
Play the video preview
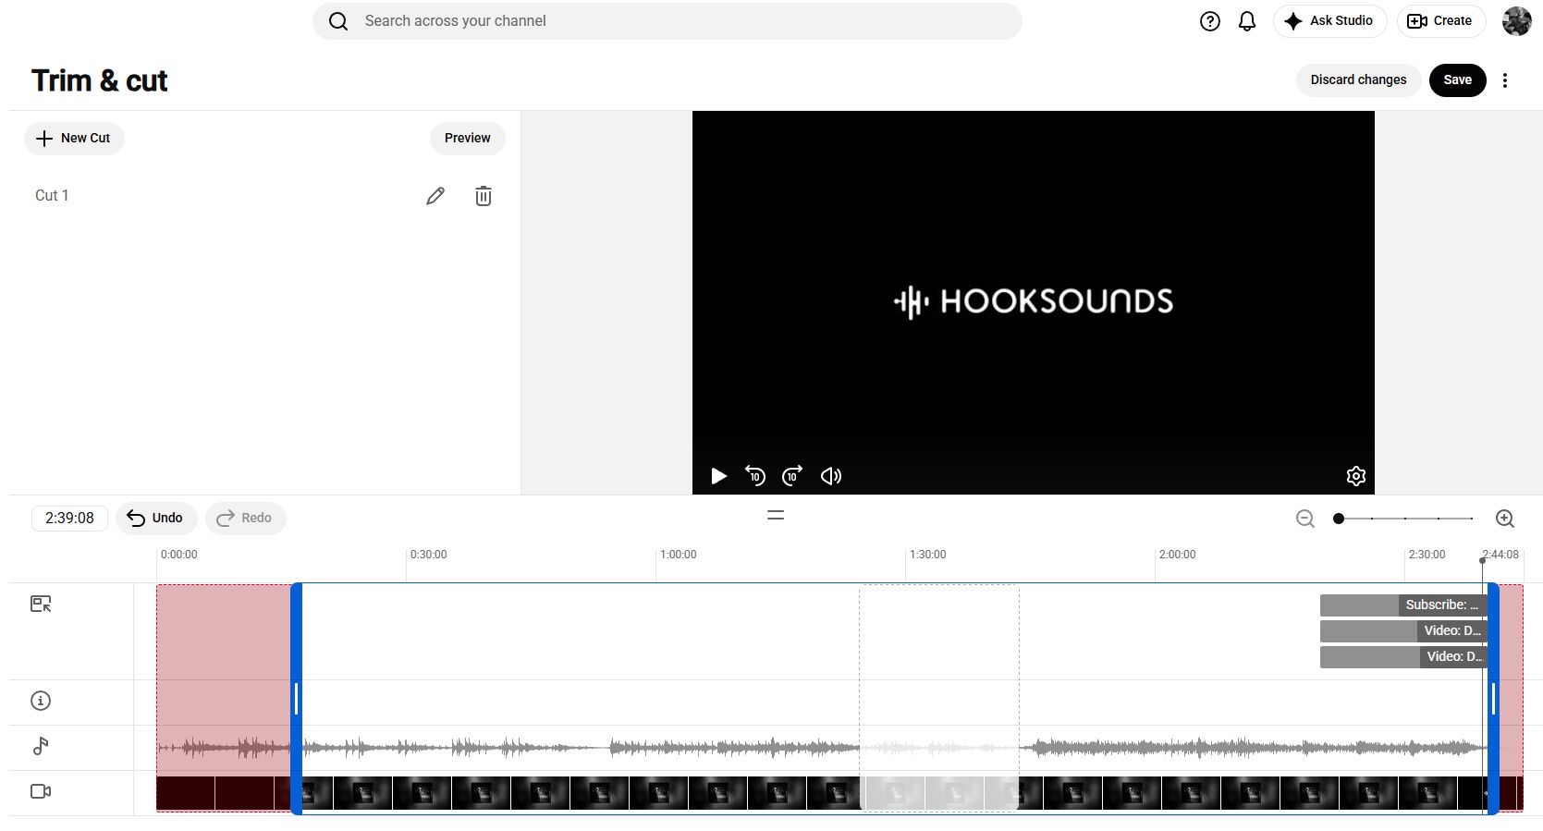(718, 476)
